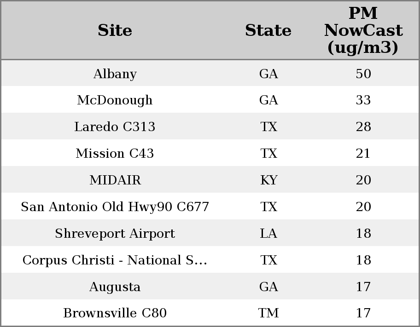Click the PM value 28
Image resolution: width=420 pixels, height=327 pixels.
click(x=363, y=127)
